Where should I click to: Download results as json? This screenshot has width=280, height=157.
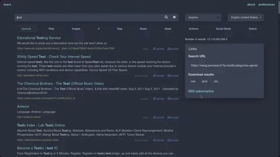click(205, 82)
